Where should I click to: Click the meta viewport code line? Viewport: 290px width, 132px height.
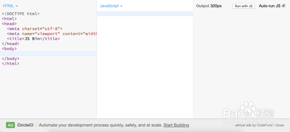pyautogui.click(x=52, y=34)
